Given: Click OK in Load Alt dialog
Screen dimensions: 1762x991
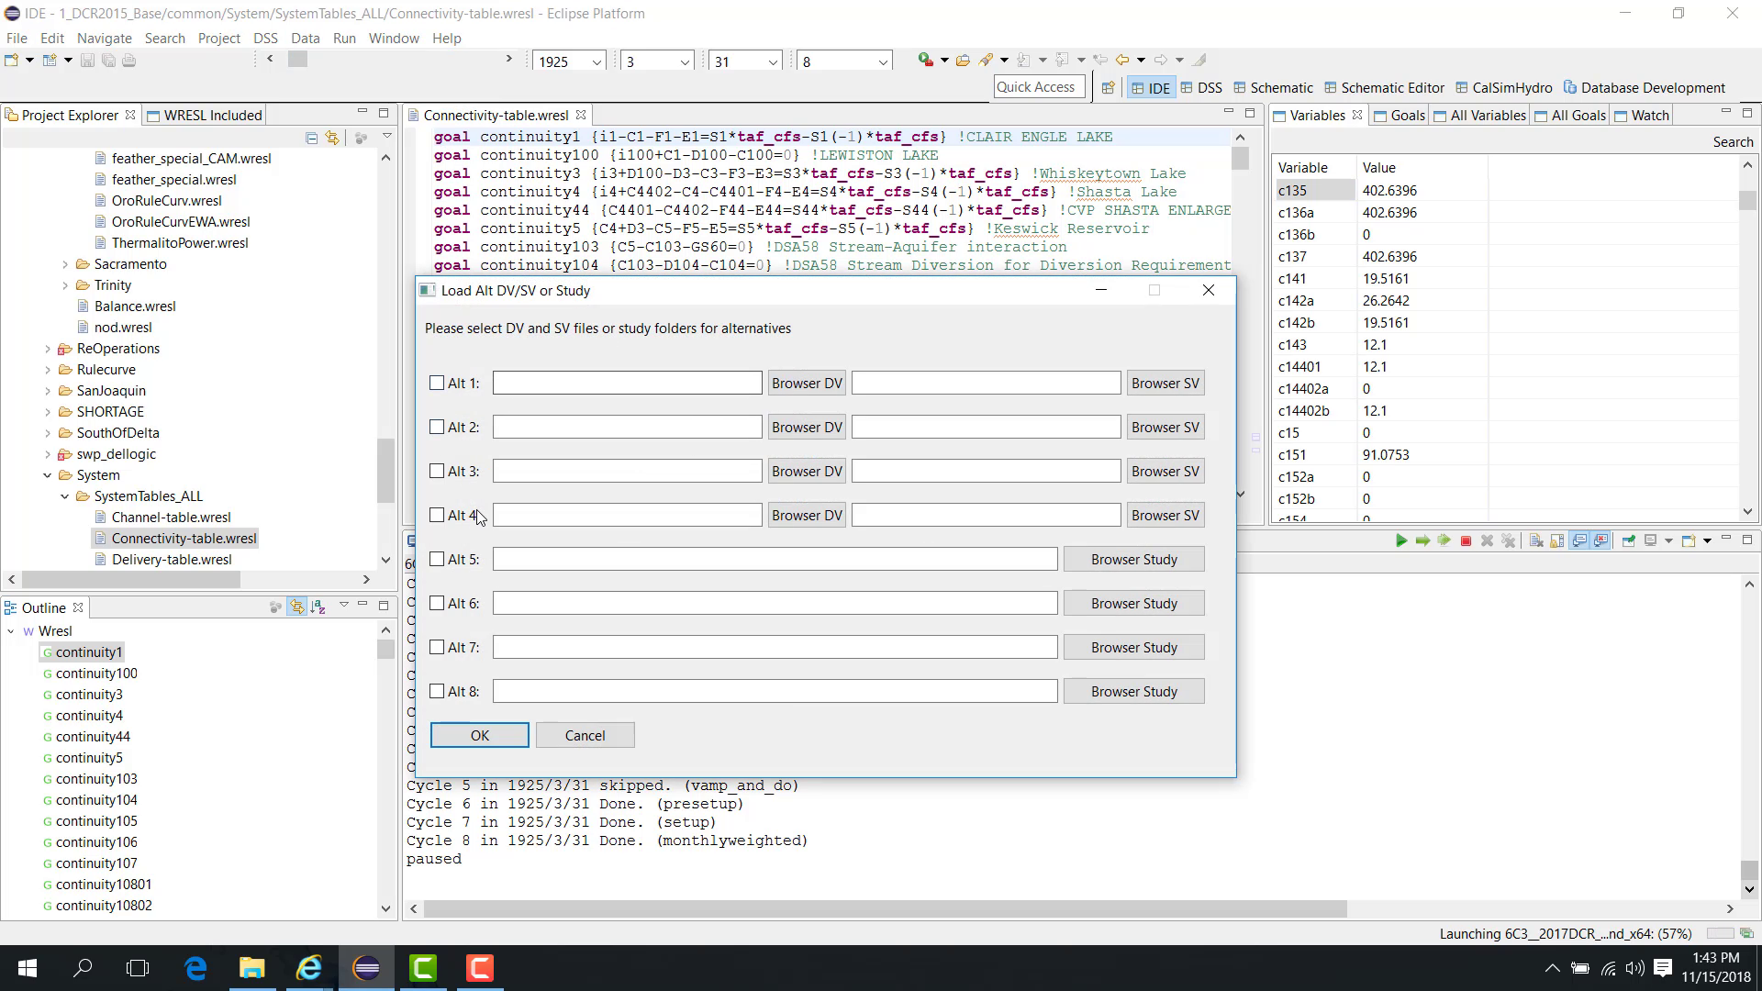Looking at the screenshot, I should coord(479,735).
